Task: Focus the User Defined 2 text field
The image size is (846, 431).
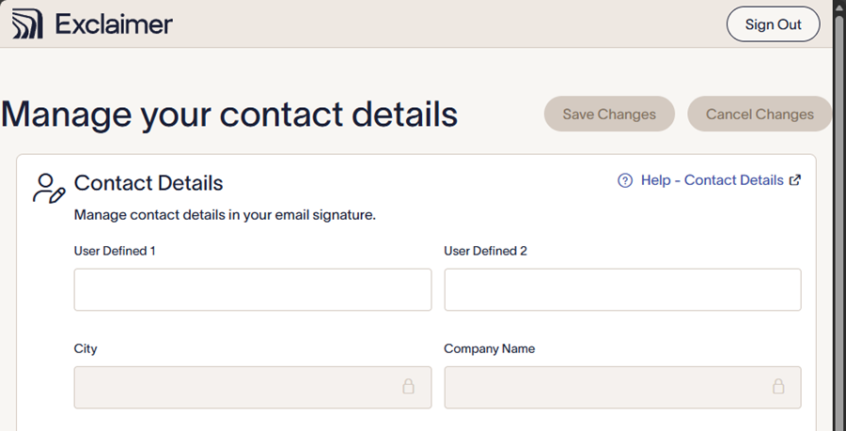Action: (x=622, y=289)
